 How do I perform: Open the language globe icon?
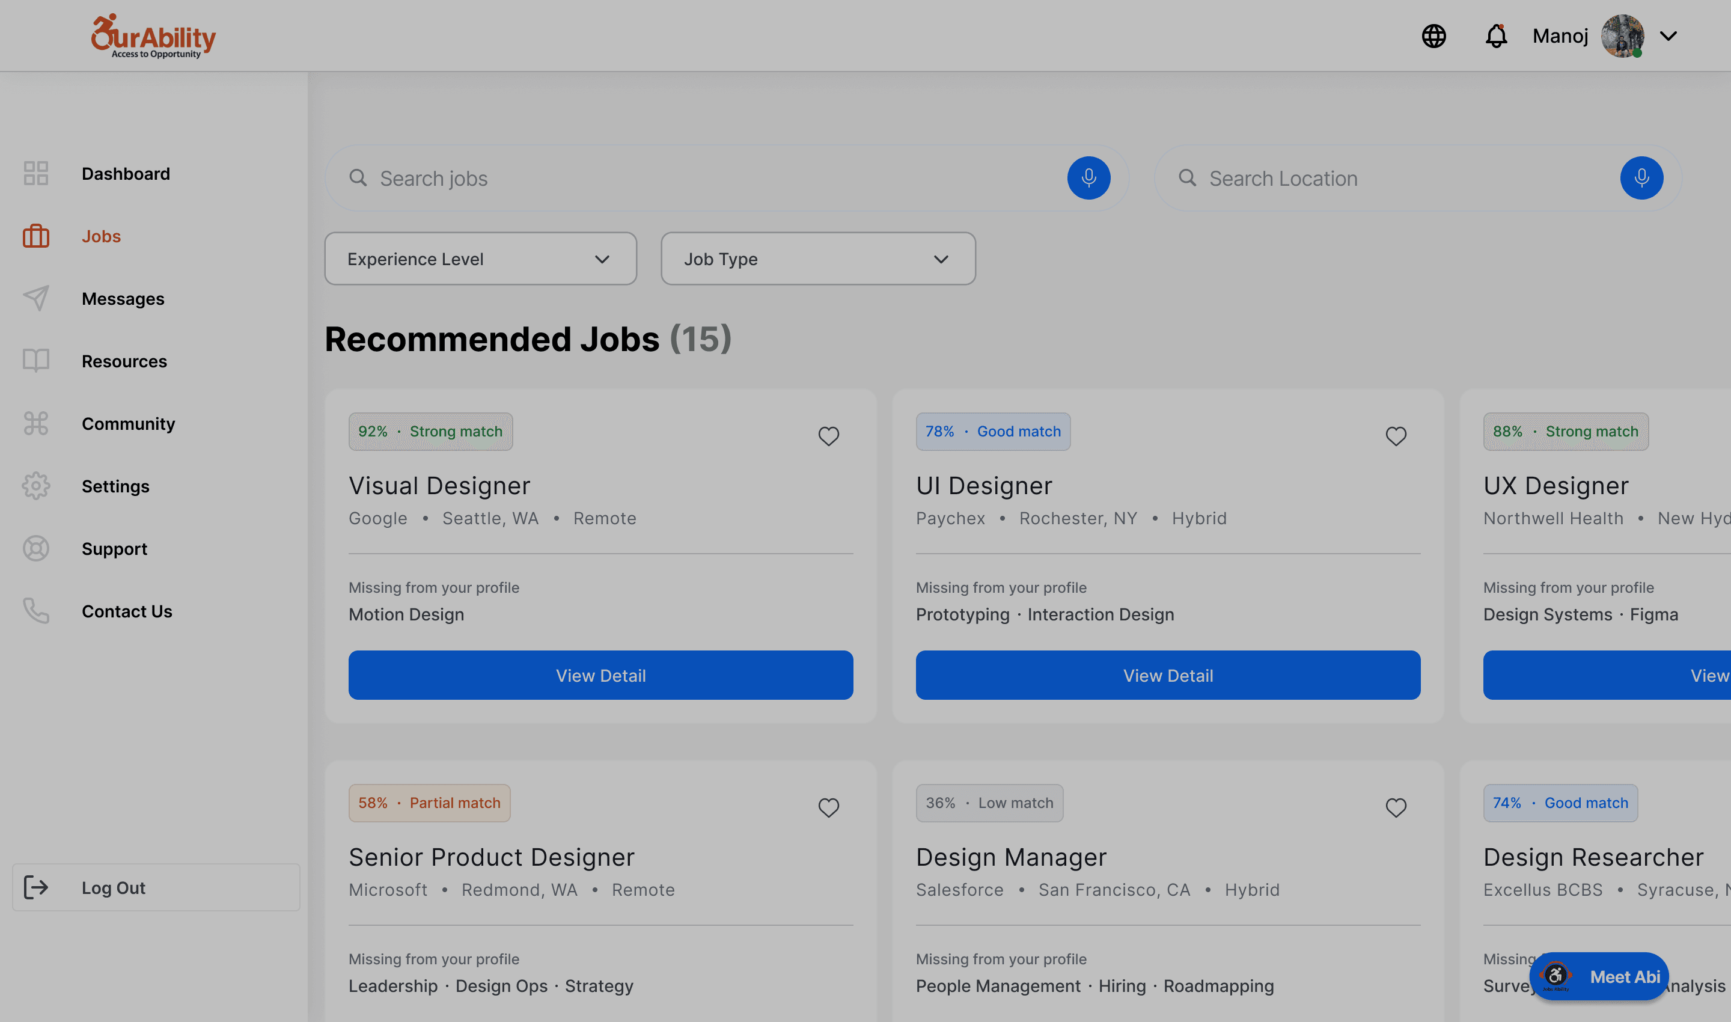pos(1433,36)
